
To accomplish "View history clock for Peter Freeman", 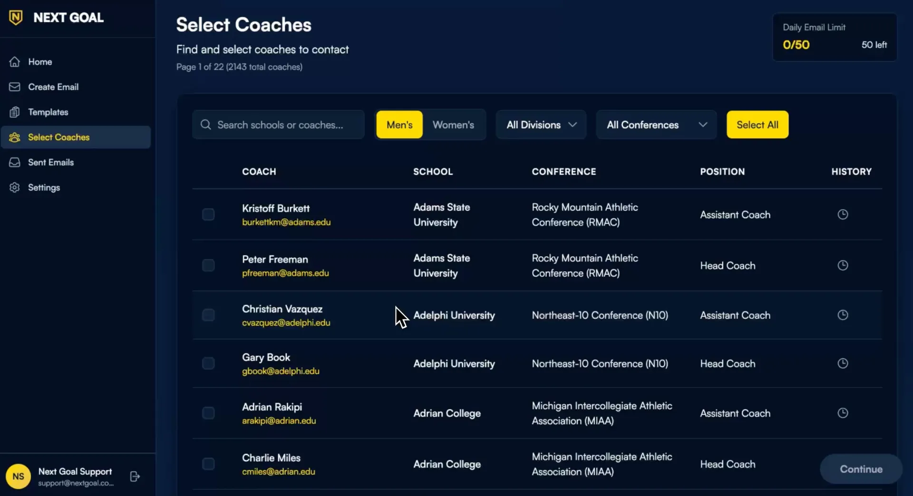I will 842,265.
